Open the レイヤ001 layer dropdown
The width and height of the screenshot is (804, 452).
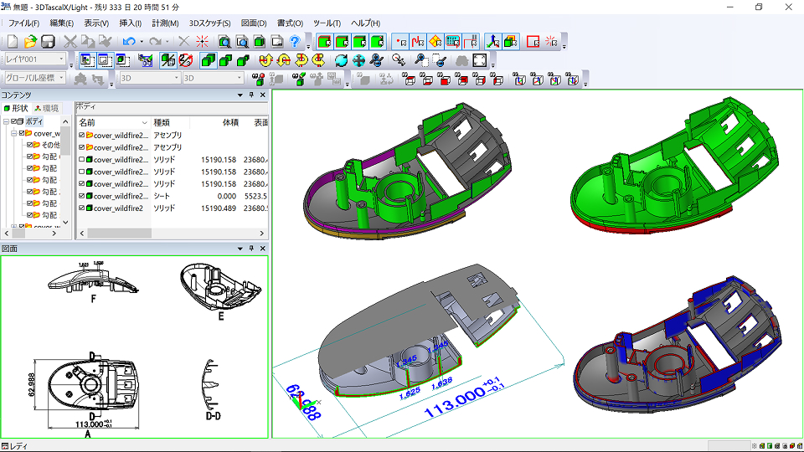pos(61,59)
